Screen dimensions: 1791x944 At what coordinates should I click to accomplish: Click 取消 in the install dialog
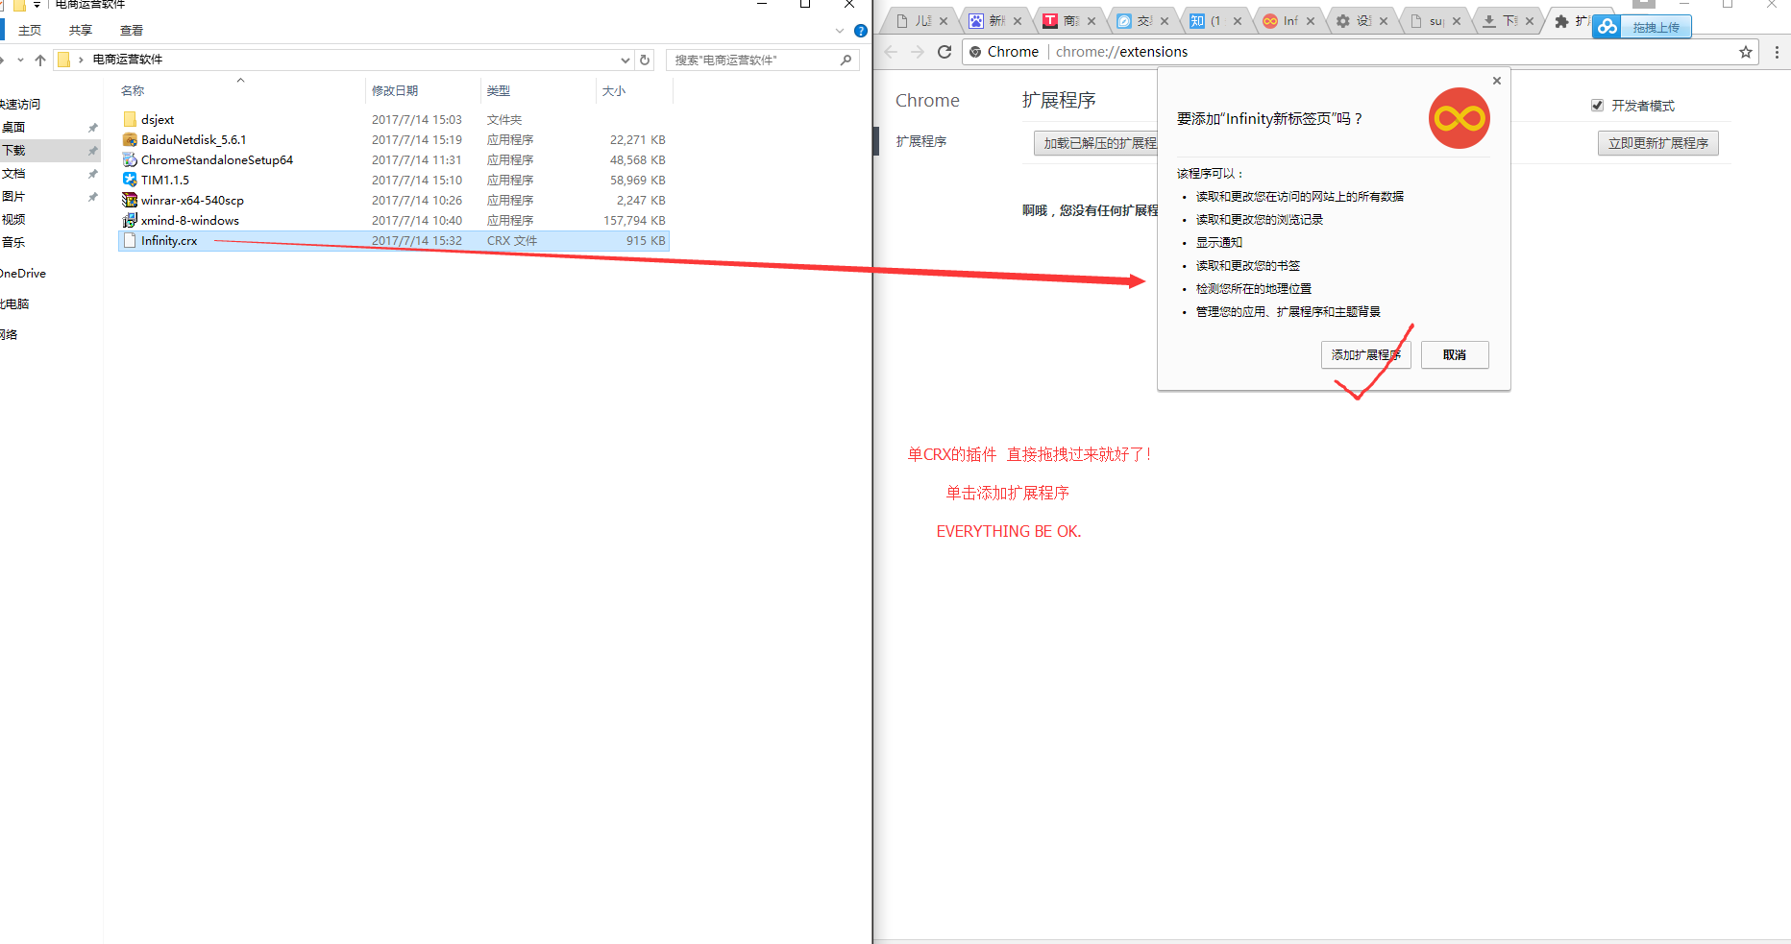pyautogui.click(x=1455, y=354)
